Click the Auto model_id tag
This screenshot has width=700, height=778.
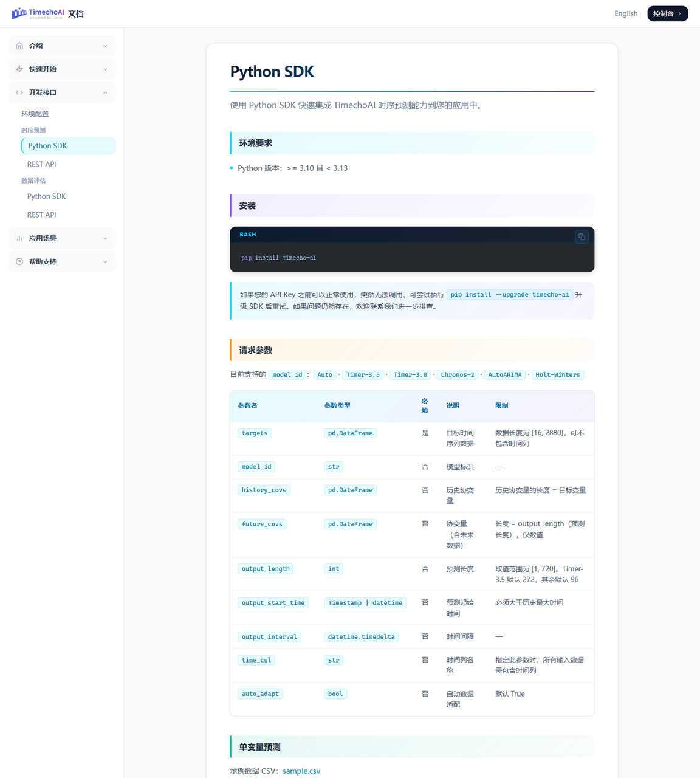[325, 375]
